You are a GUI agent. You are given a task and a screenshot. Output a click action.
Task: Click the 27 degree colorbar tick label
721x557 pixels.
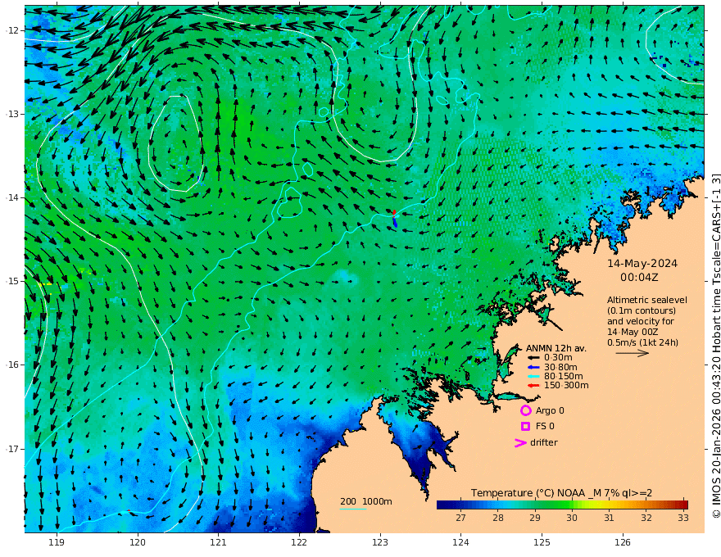tap(460, 518)
